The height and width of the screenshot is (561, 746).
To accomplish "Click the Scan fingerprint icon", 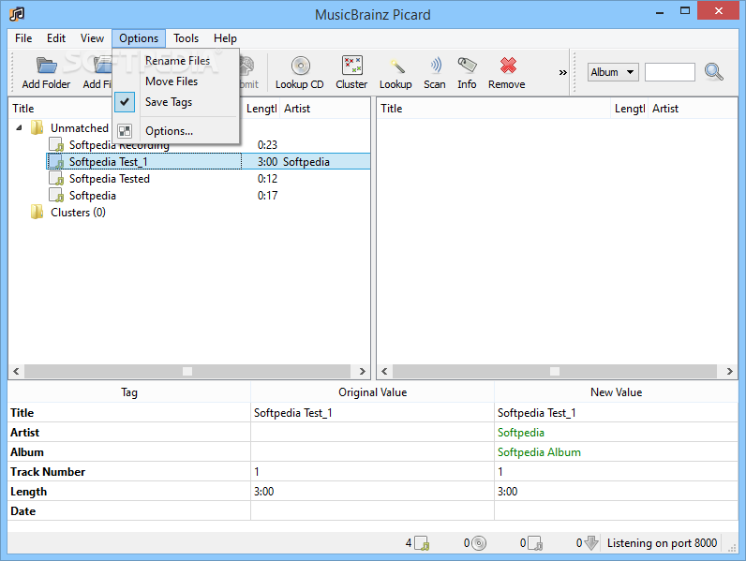I will (436, 66).
